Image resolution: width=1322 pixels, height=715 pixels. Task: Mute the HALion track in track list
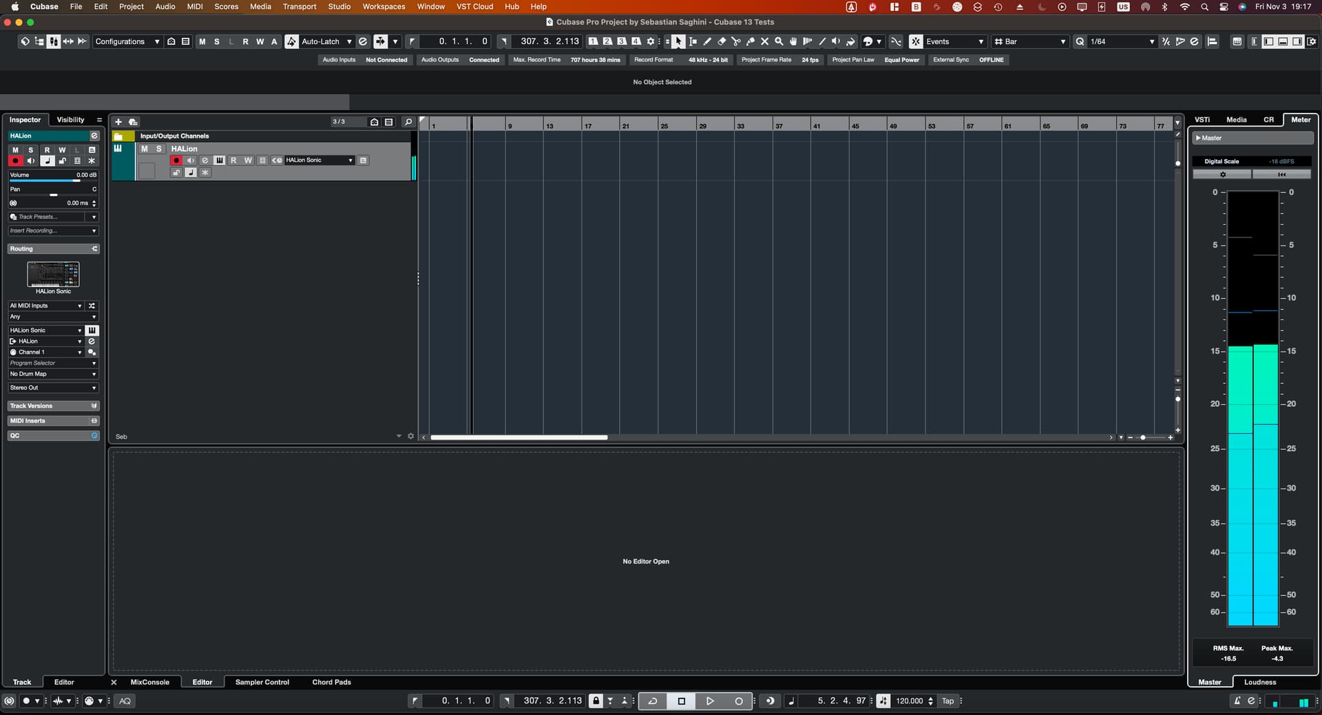[145, 149]
